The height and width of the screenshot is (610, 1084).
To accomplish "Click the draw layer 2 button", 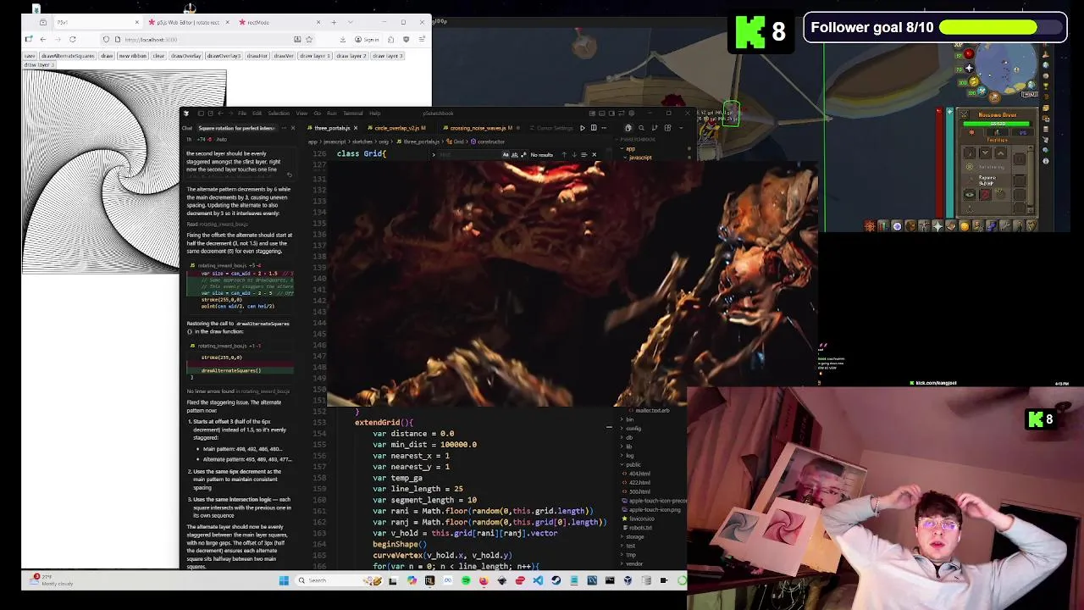I will click(x=351, y=56).
